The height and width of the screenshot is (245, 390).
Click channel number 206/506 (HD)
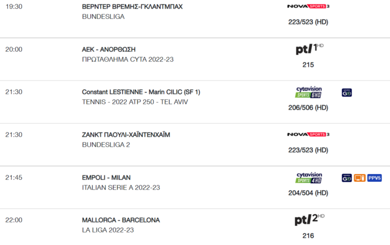pos(308,108)
